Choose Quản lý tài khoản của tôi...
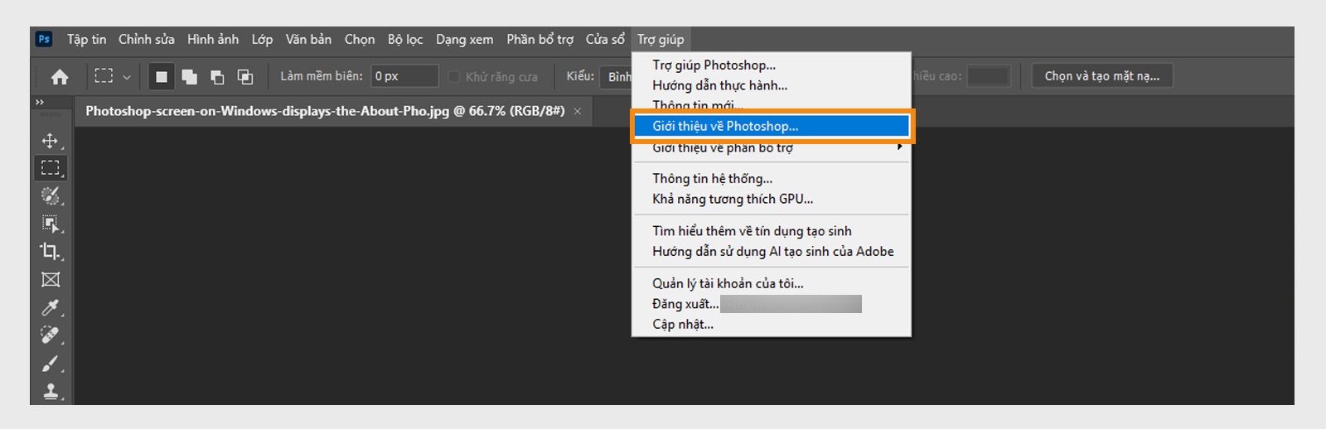Screen dimensions: 1326x429 tap(771, 283)
